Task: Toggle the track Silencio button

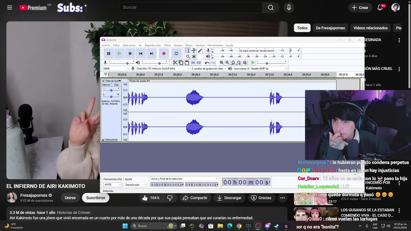Action: [106, 85]
